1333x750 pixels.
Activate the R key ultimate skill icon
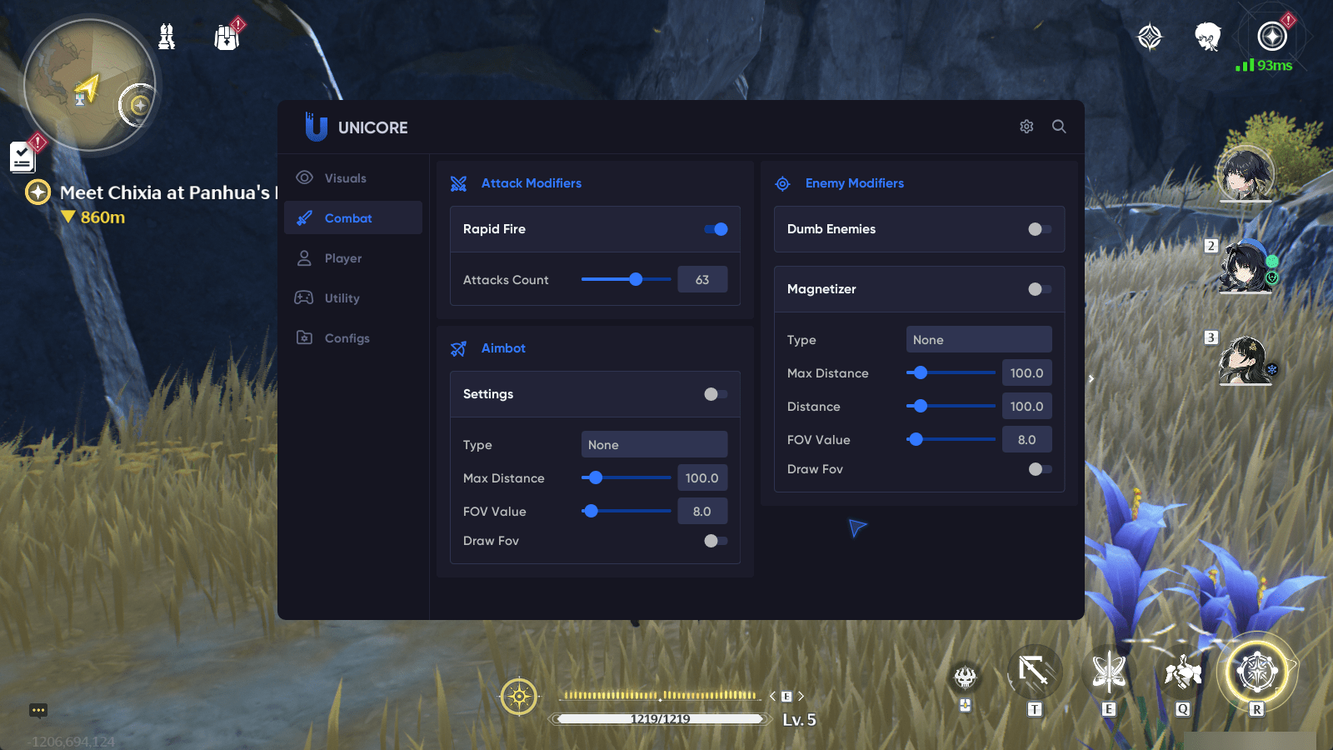1256,672
